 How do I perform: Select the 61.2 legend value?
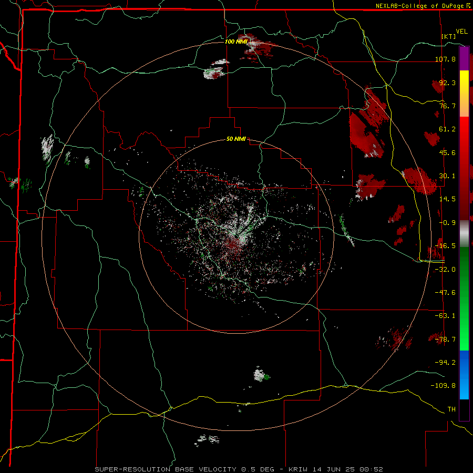click(447, 129)
